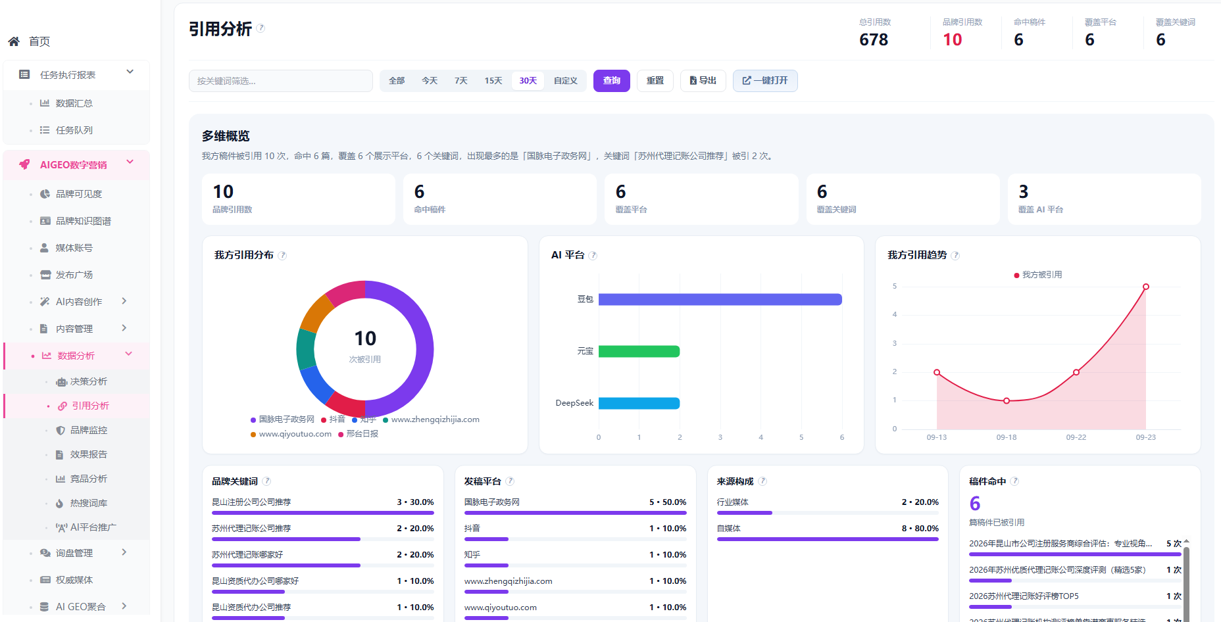The height and width of the screenshot is (622, 1221).
Task: Click the 品牌监控 shield icon
Action: pyautogui.click(x=61, y=430)
